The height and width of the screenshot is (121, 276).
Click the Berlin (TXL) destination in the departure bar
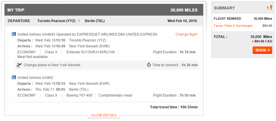tap(95, 21)
